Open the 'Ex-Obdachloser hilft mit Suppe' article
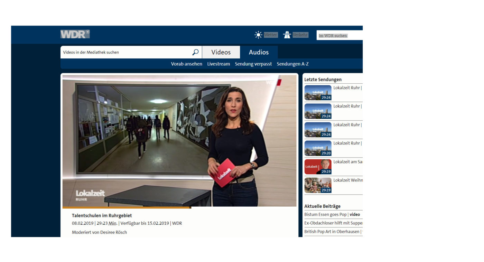Screen dimensions: 484x262 click(x=333, y=223)
